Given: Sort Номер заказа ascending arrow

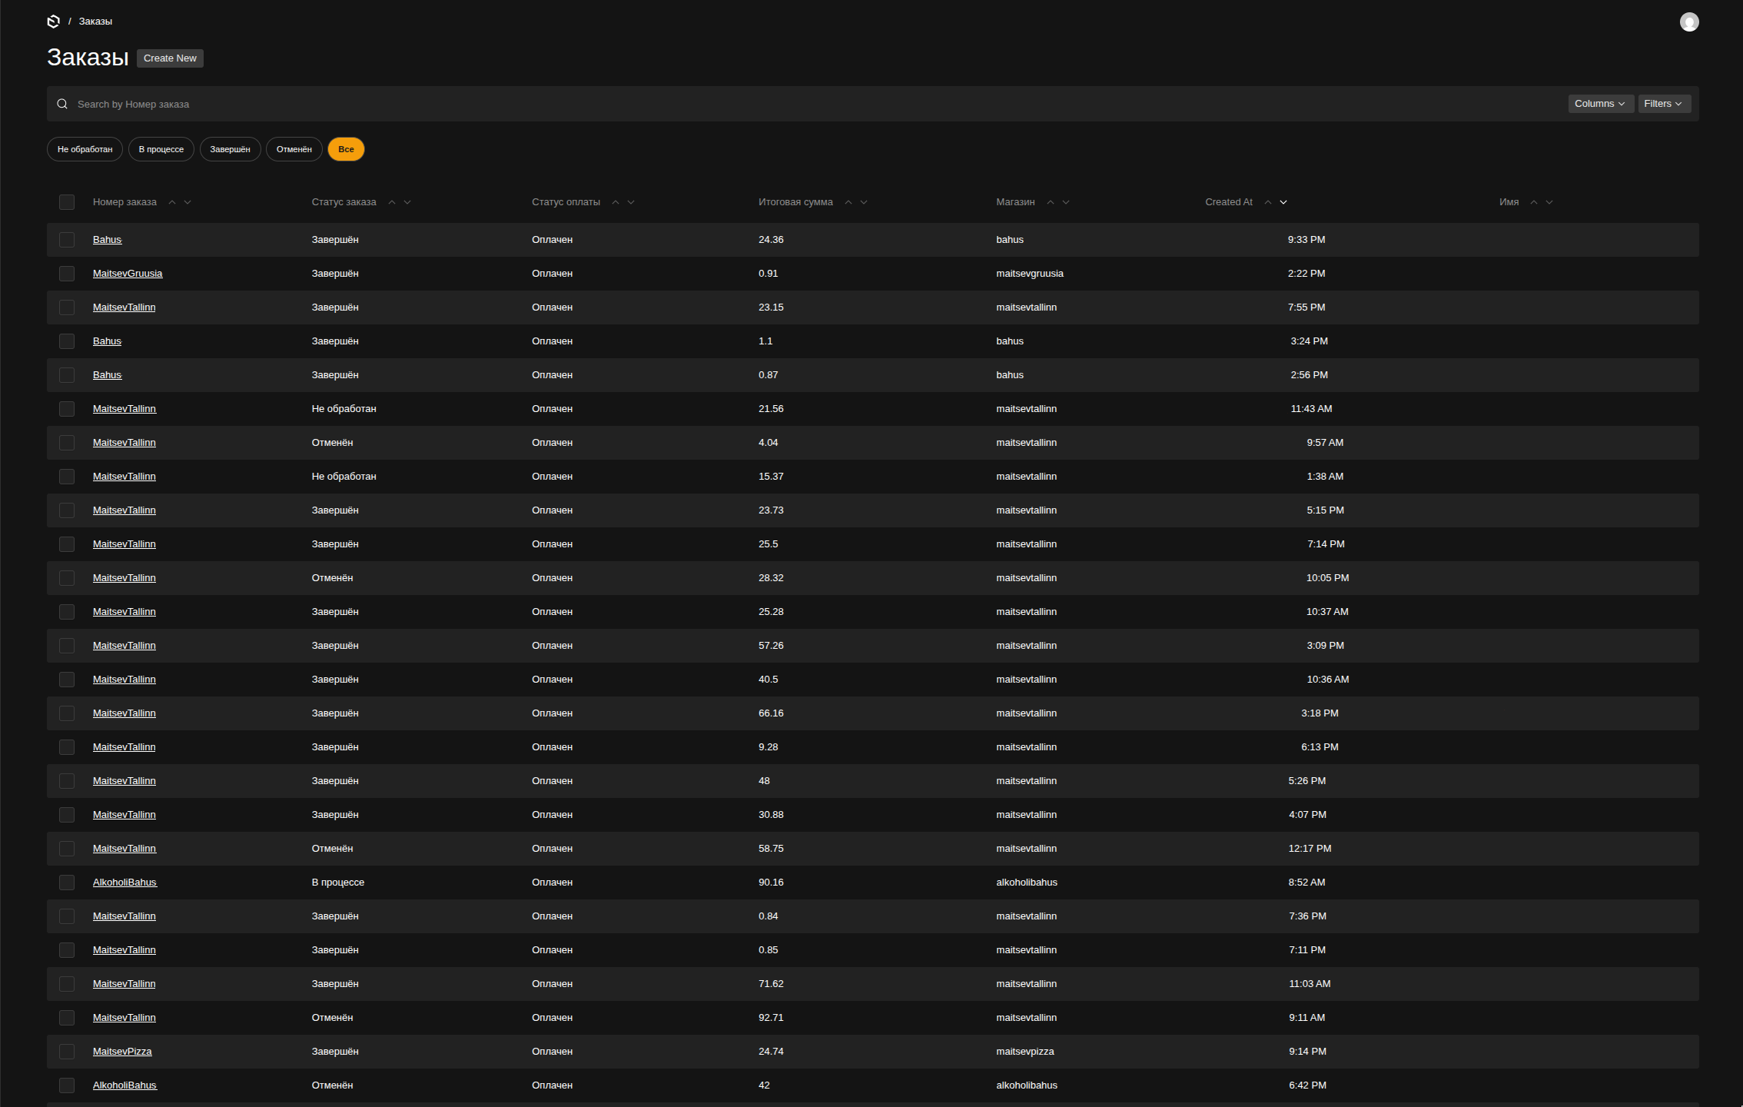Looking at the screenshot, I should pyautogui.click(x=172, y=202).
